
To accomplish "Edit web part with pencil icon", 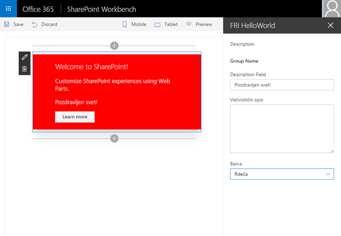I will pyautogui.click(x=24, y=57).
